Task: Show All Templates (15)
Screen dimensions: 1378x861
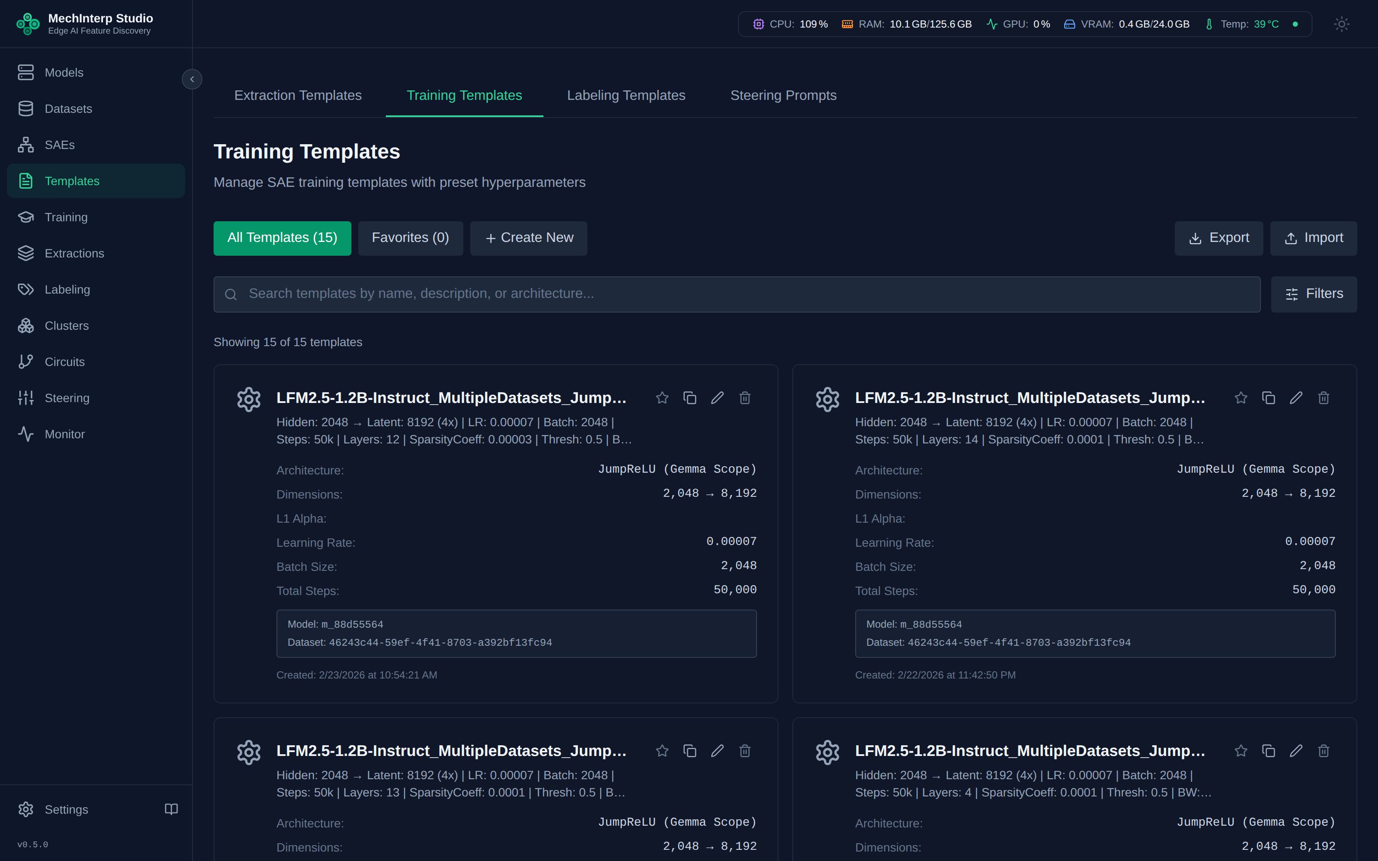Action: (282, 238)
